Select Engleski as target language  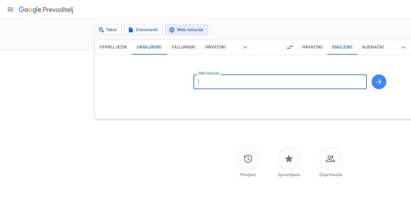point(342,47)
